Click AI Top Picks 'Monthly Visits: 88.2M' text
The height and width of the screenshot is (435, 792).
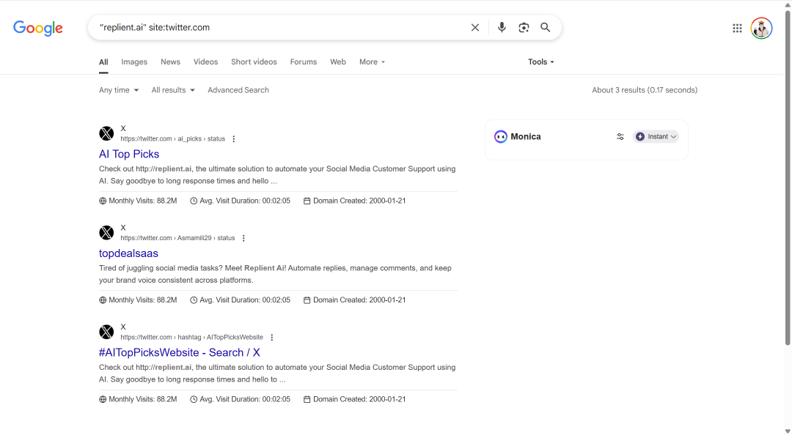[143, 201]
